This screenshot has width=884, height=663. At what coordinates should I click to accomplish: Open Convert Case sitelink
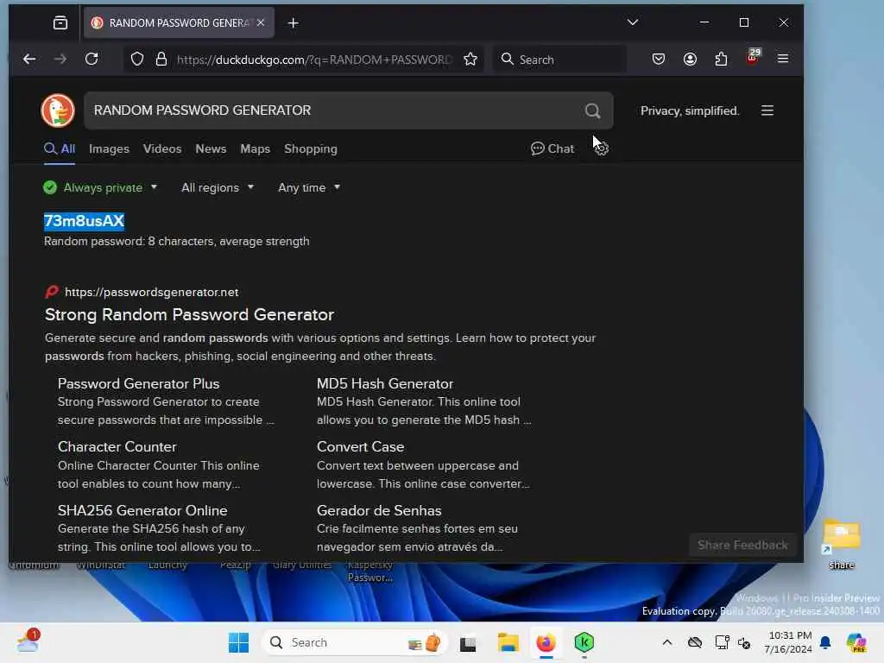pos(360,447)
